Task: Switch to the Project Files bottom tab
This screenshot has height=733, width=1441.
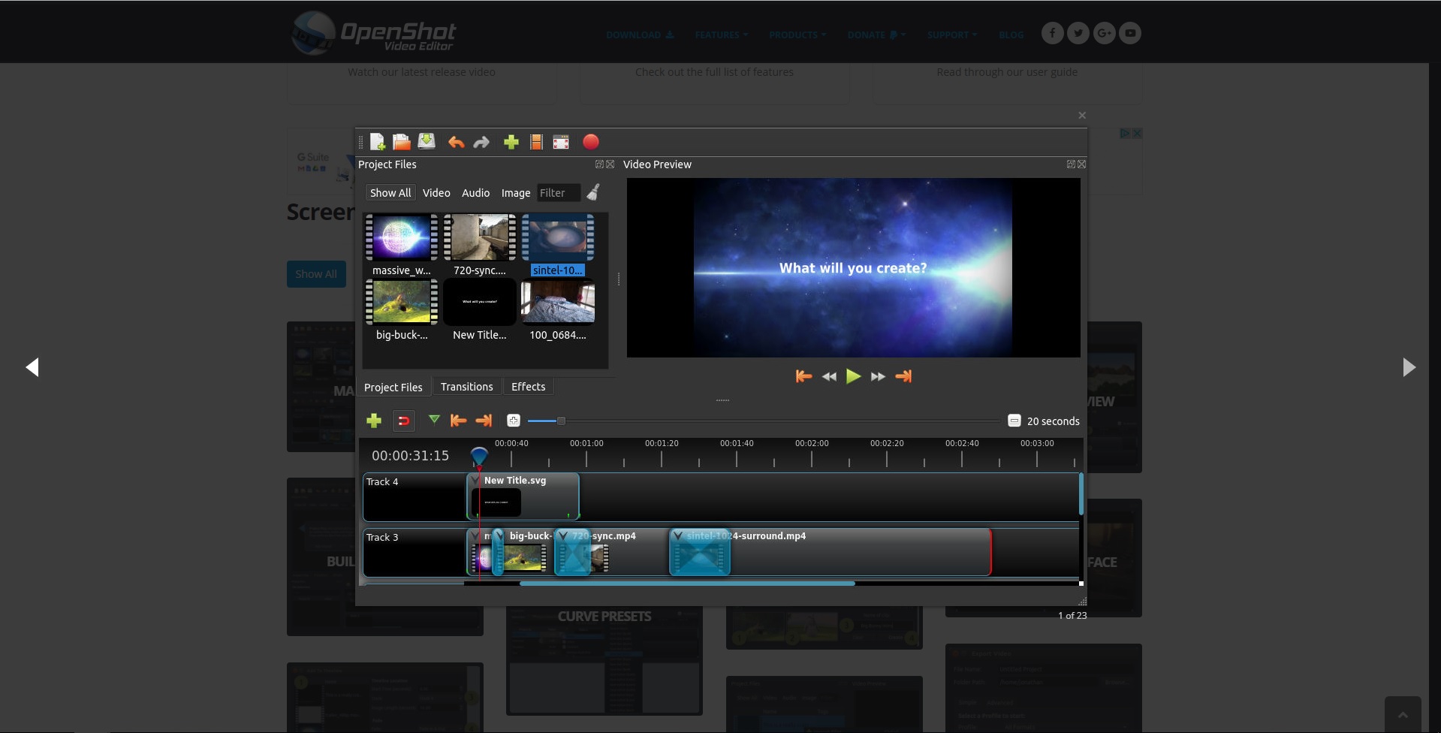Action: (x=393, y=387)
